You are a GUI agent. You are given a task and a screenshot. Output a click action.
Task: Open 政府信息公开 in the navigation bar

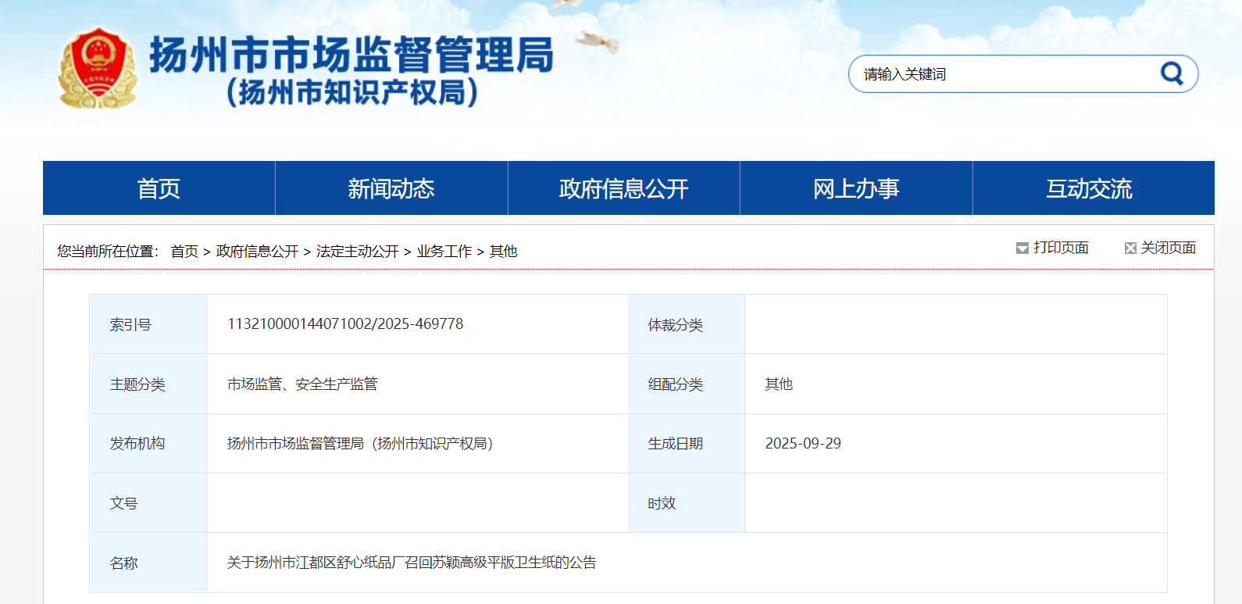click(623, 188)
